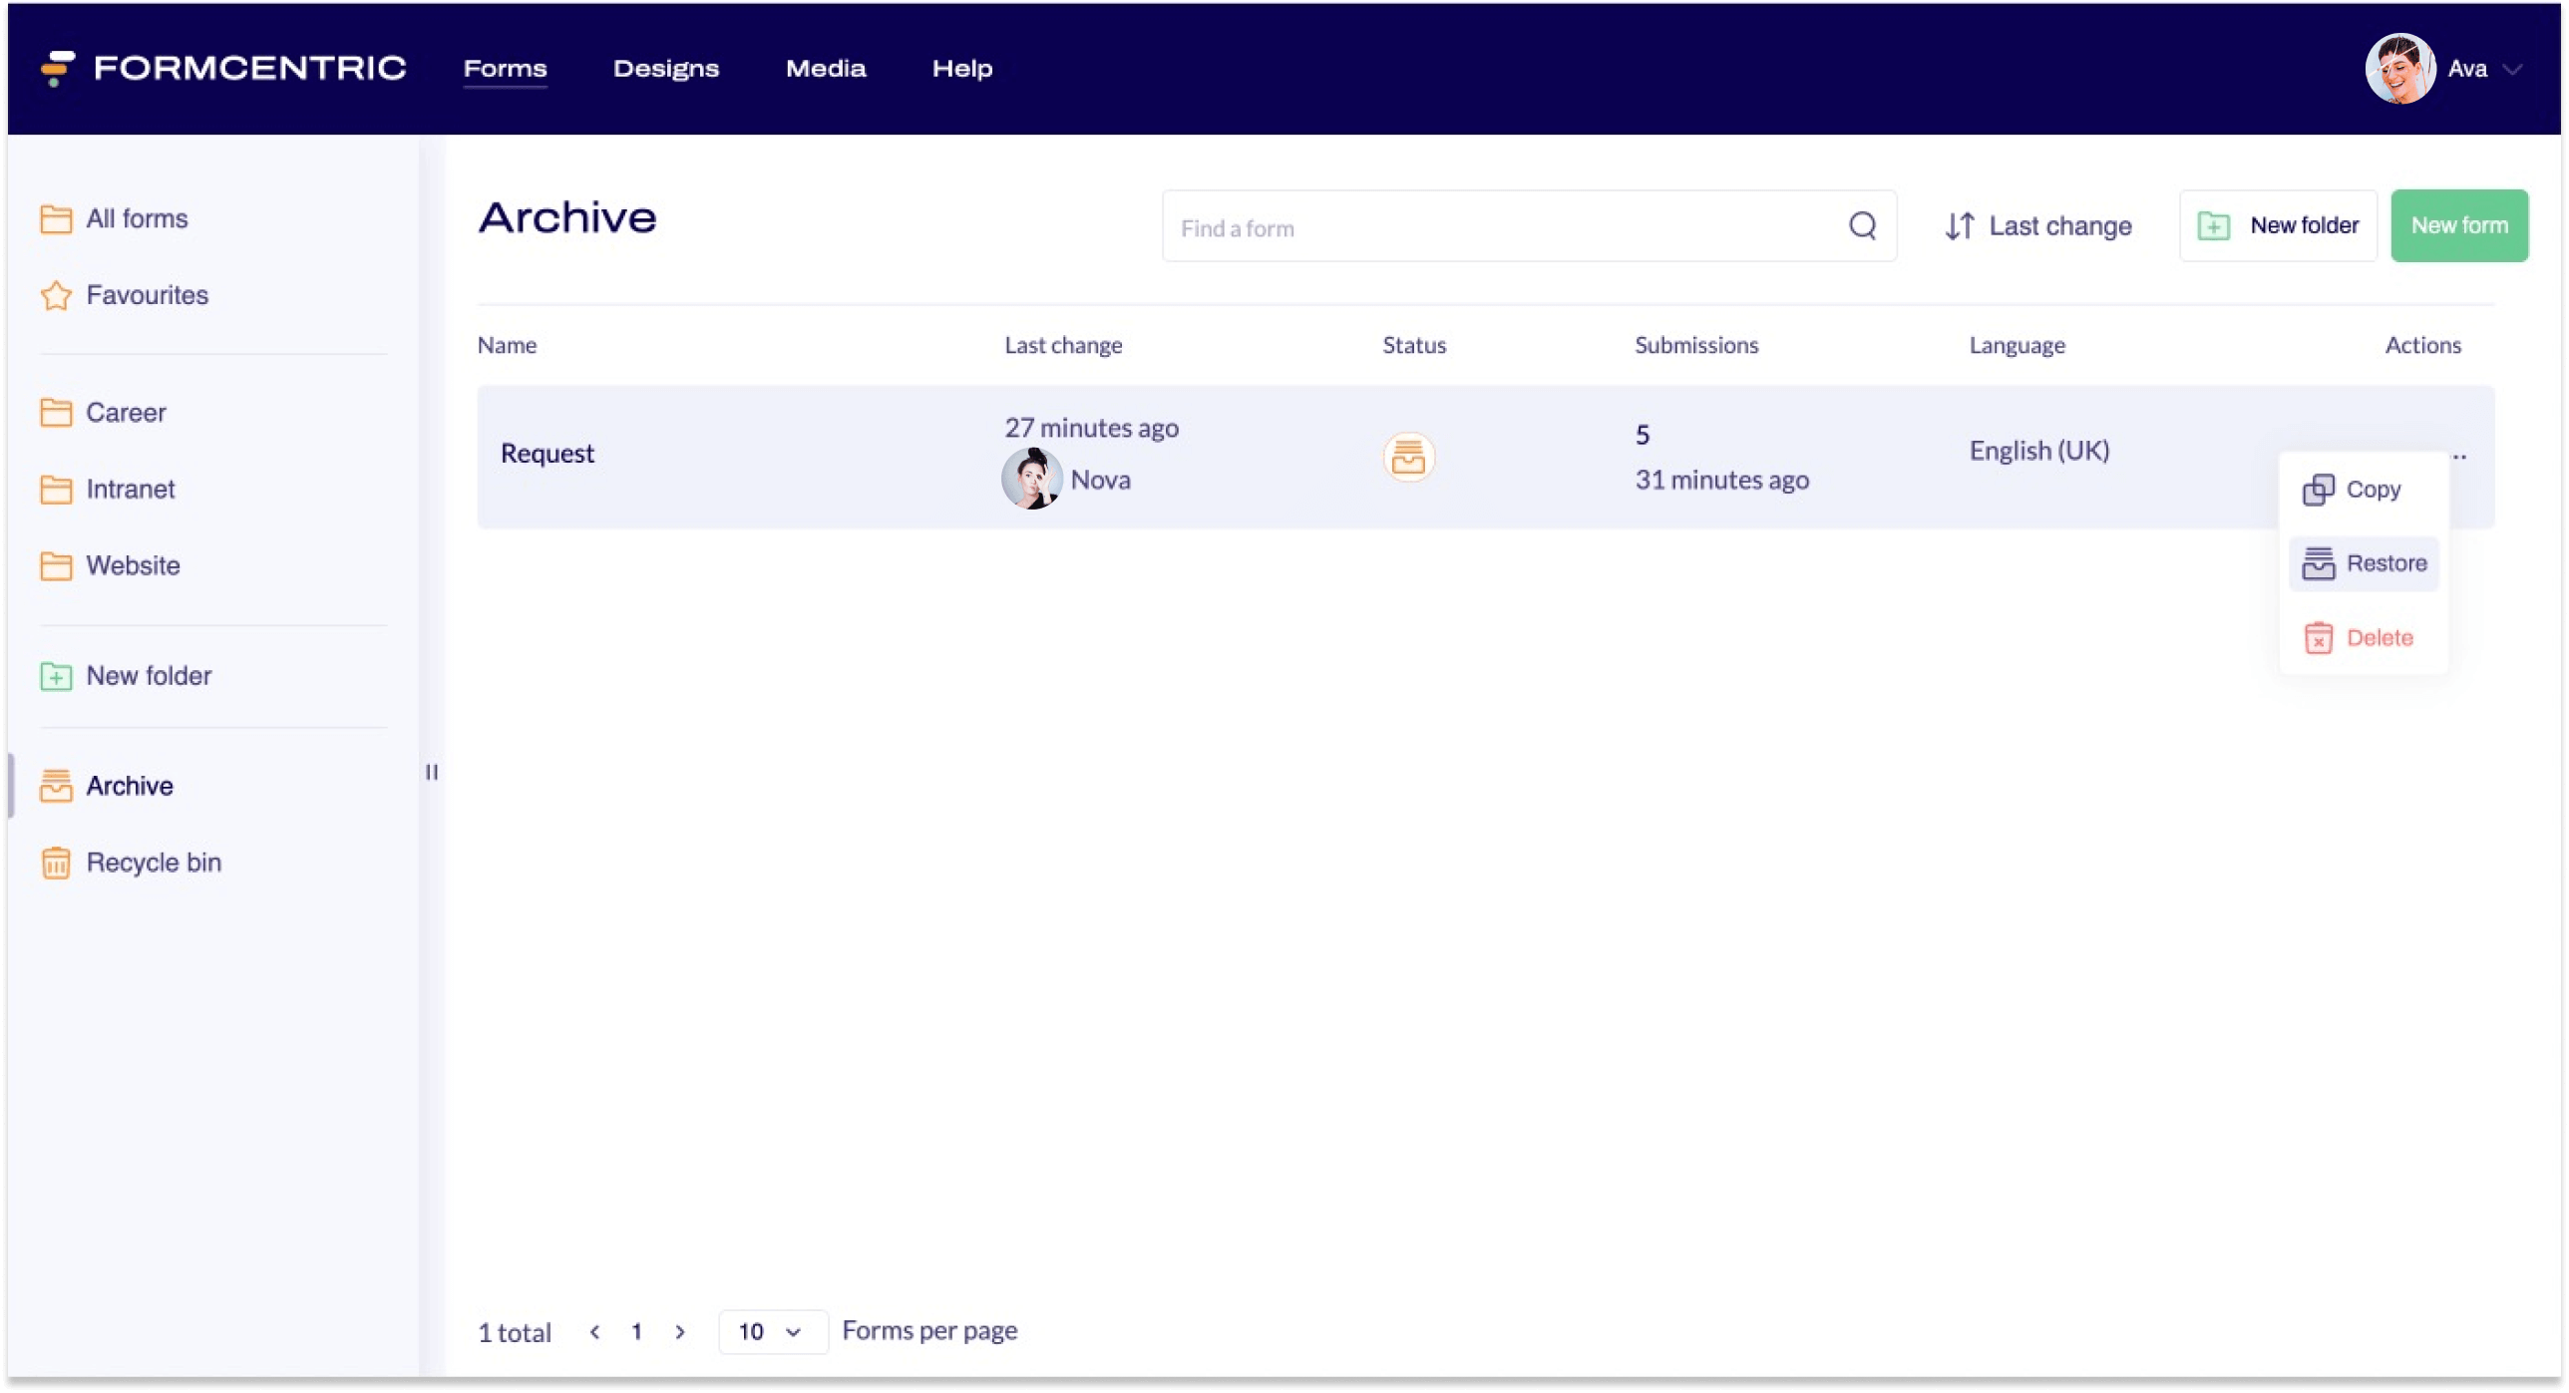The image size is (2569, 1393).
Task: Switch to the Designs menu
Action: pos(665,69)
